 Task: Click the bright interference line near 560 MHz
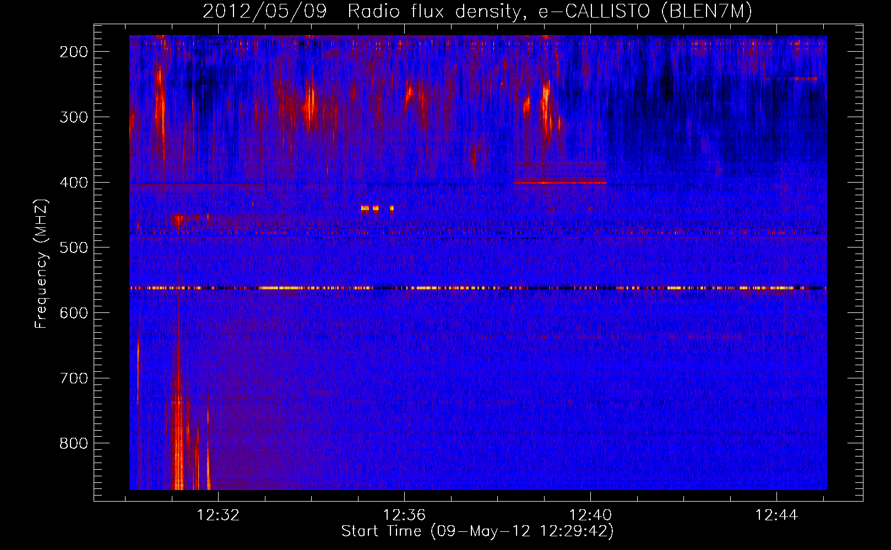(478, 288)
